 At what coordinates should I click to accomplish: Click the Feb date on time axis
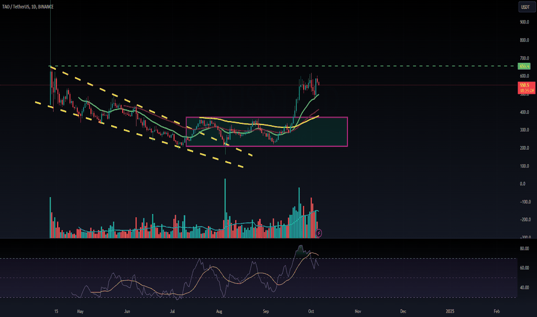click(497, 311)
